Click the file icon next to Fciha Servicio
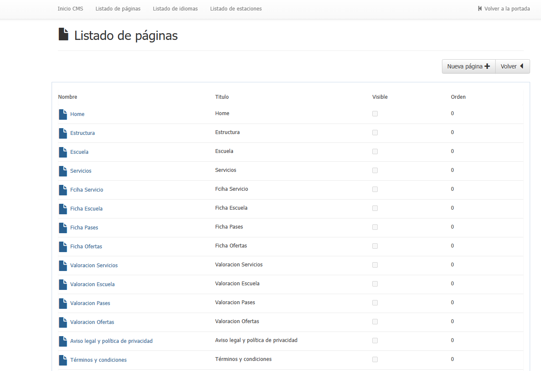This screenshot has height=371, width=541. (x=63, y=190)
